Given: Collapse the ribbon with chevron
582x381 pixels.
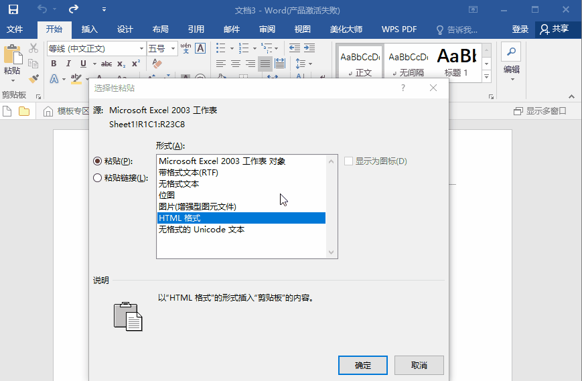Looking at the screenshot, I should click(571, 97).
